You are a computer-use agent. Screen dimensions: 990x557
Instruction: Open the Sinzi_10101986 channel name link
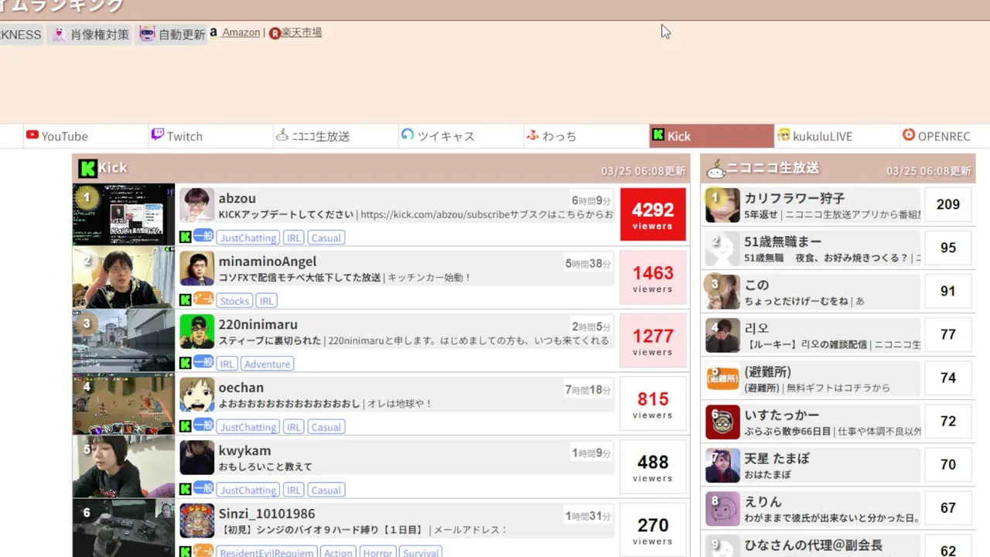point(267,514)
